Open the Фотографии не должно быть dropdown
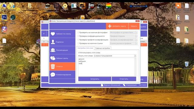Image resolution: width=194 pixels, height=109 pixels. [124, 32]
